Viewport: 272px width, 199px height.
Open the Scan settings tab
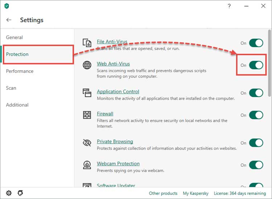pos(11,88)
